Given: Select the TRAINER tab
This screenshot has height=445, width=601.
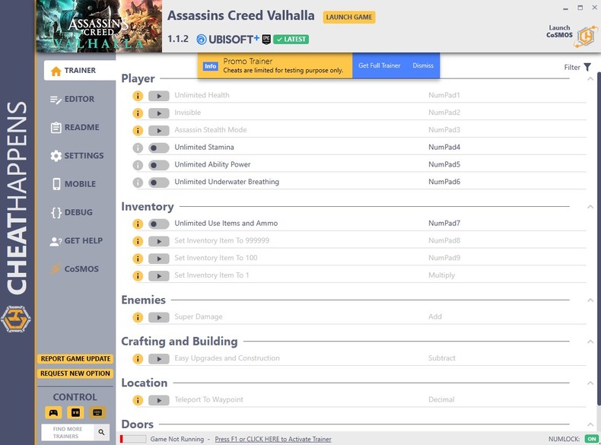Looking at the screenshot, I should click(80, 71).
